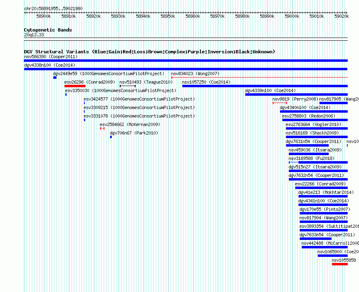This screenshot has height=292, width=359.
Task: Open nsv834023 (Wong2007) label
Action: 195,74
